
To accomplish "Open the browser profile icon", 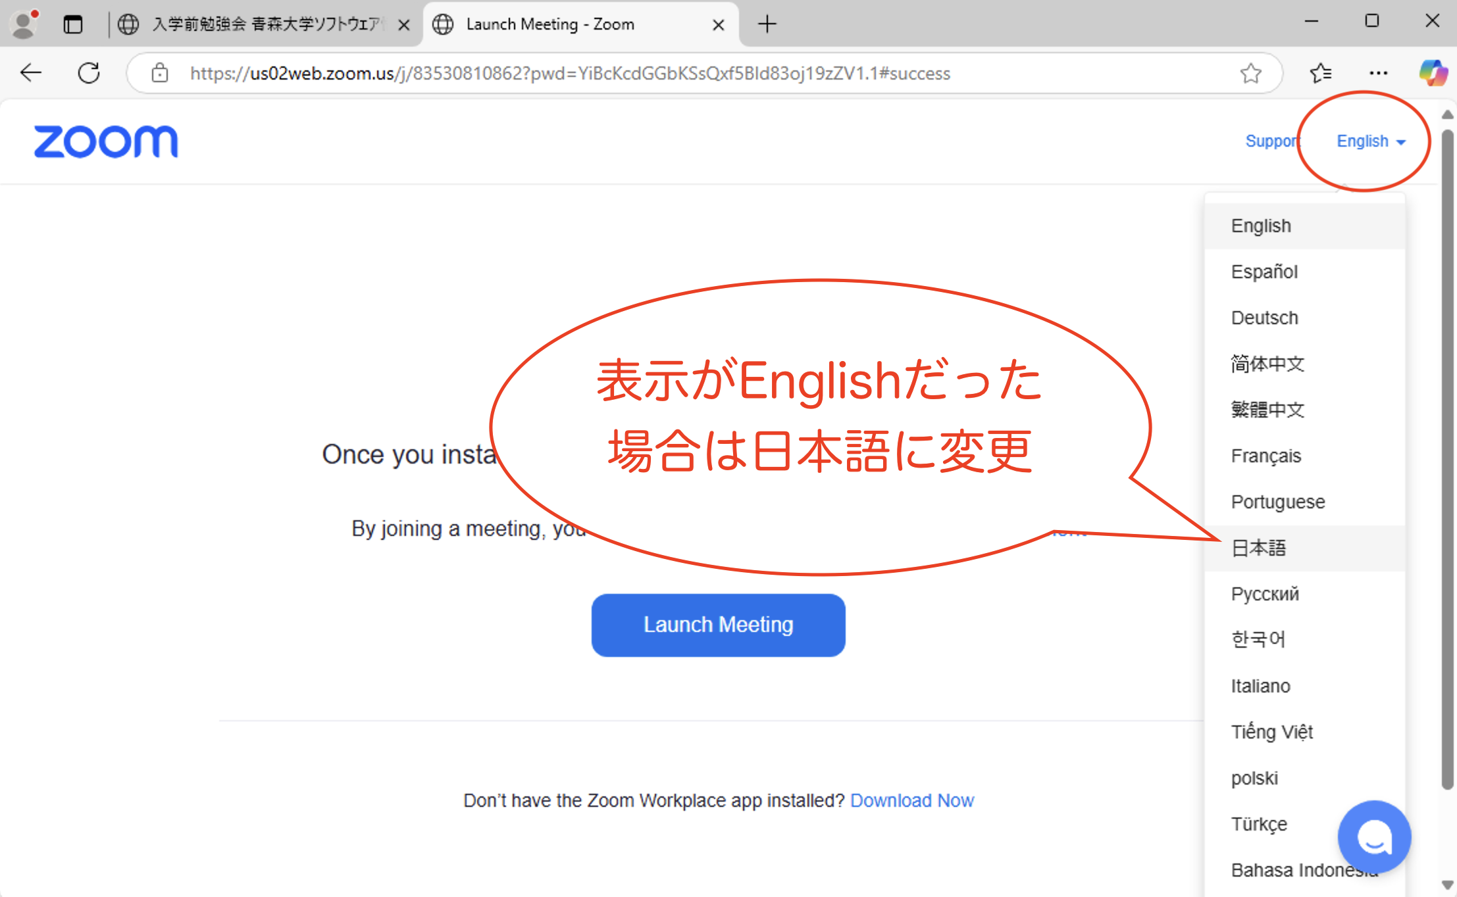I will coord(24,24).
